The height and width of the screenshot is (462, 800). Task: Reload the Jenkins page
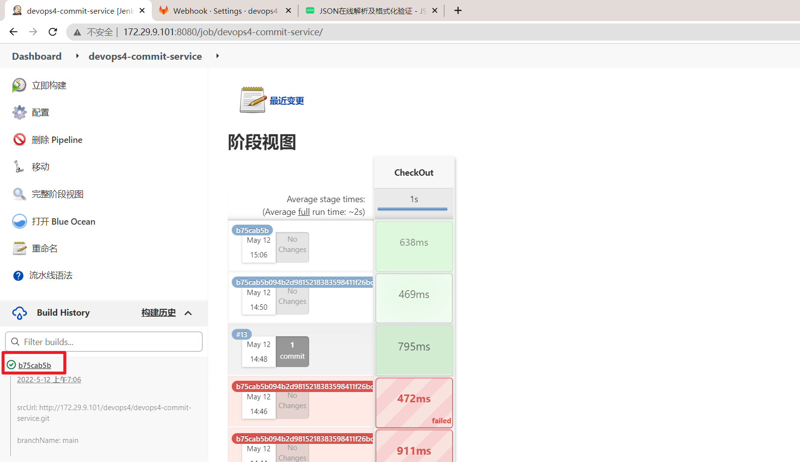pos(53,32)
